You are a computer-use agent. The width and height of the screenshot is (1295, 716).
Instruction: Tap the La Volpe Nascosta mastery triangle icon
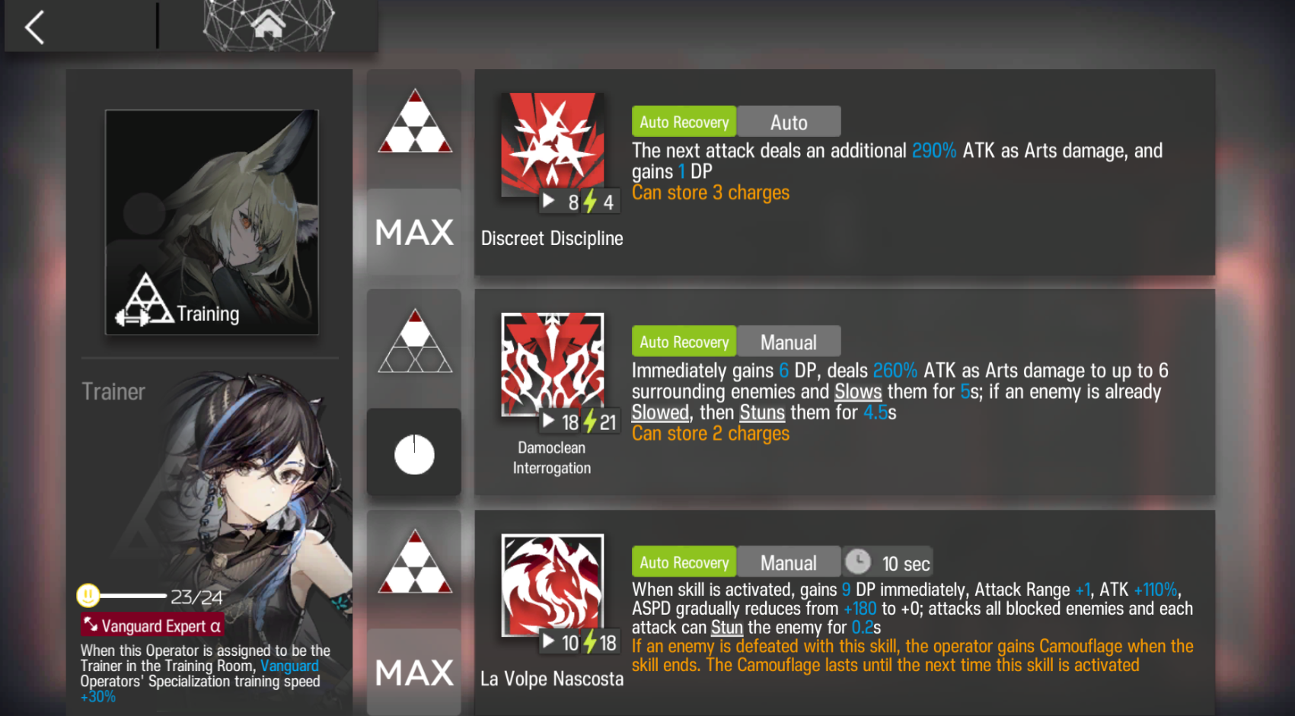tap(415, 562)
